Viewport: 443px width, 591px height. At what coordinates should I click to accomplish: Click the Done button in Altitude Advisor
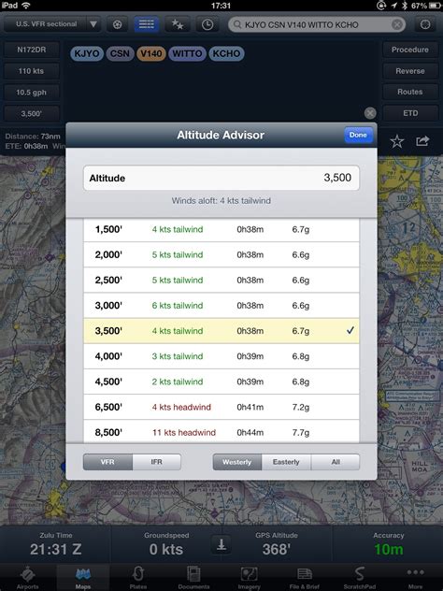358,135
